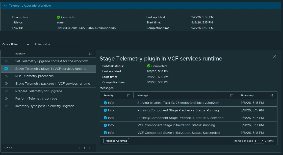Open the Quick Filter dropdown
The image size is (283, 155).
[15, 45]
